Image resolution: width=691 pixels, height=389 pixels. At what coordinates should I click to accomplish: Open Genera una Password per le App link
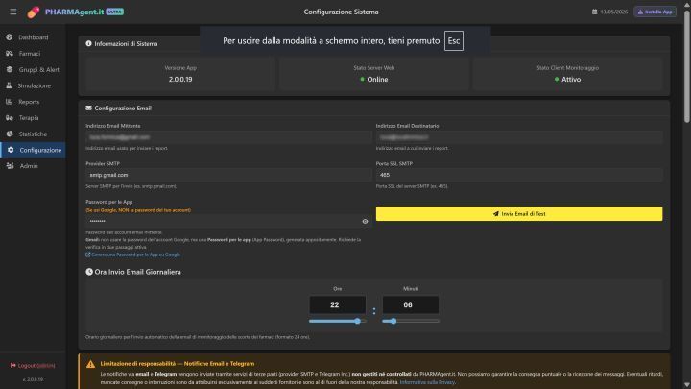132,255
